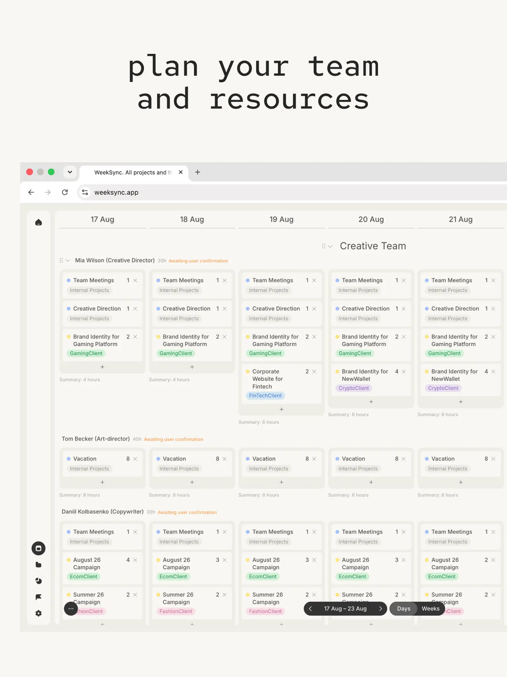Image resolution: width=507 pixels, height=677 pixels.
Task: Add task to Tom Becker's 20 Aug
Action: pyautogui.click(x=371, y=482)
